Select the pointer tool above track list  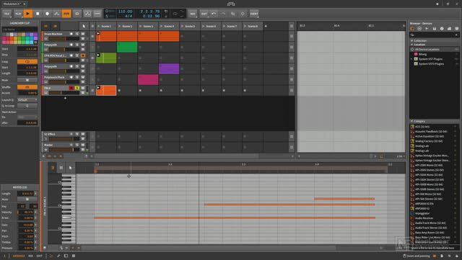pyautogui.click(x=84, y=26)
